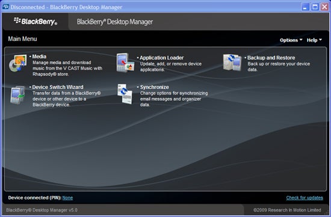This screenshot has width=331, height=217.
Task: Click the BlackBerry title bar app icon
Action: pos(5,7)
